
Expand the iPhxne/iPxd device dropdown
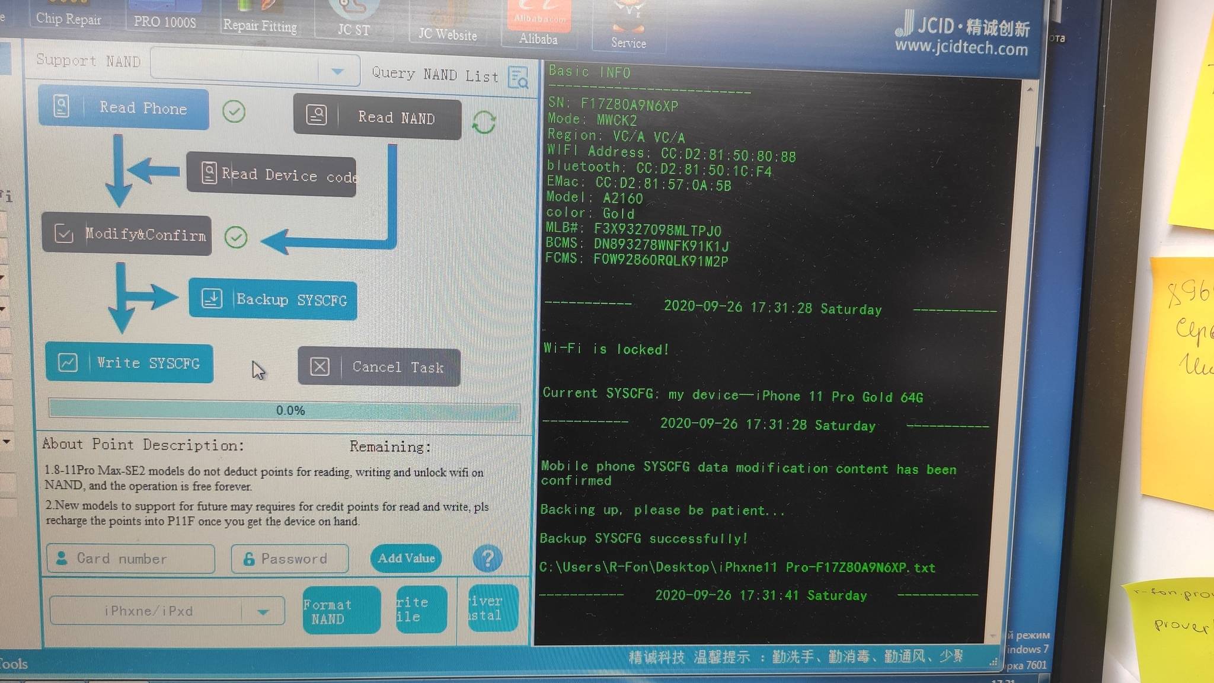(x=263, y=612)
